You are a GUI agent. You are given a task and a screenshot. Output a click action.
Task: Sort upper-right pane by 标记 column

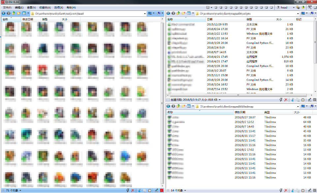[304, 19]
